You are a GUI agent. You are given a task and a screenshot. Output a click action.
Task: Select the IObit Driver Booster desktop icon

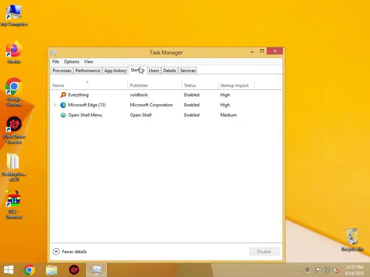tap(14, 130)
